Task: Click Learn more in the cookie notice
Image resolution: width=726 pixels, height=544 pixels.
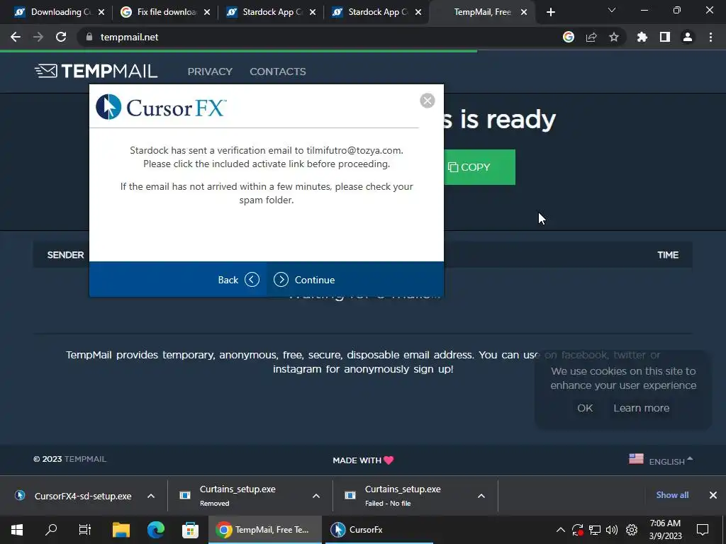Action: click(x=641, y=408)
